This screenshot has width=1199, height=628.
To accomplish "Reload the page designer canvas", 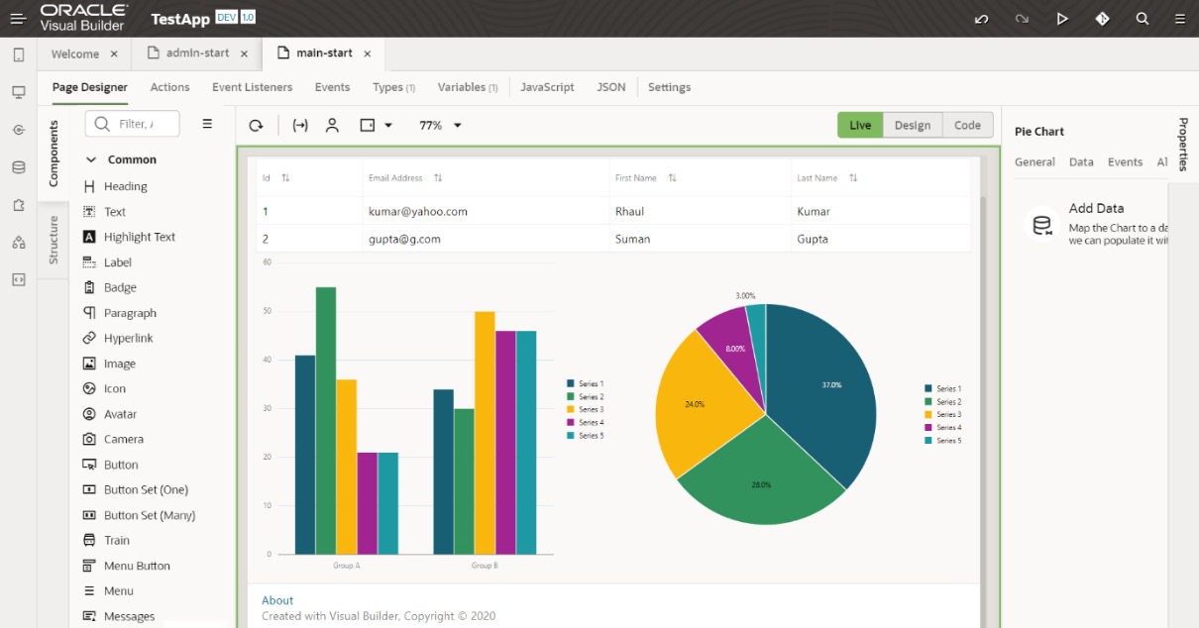I will [256, 126].
